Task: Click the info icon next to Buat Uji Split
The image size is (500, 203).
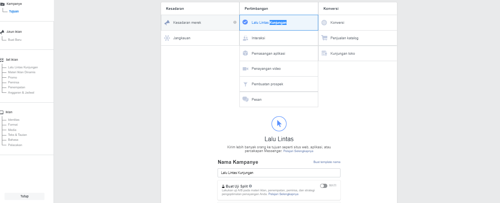Action: click(250, 186)
